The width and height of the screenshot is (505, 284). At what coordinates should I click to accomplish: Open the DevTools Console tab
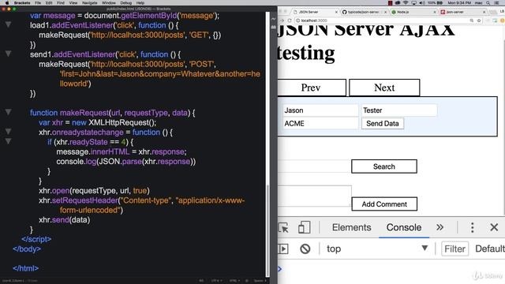[x=404, y=227]
